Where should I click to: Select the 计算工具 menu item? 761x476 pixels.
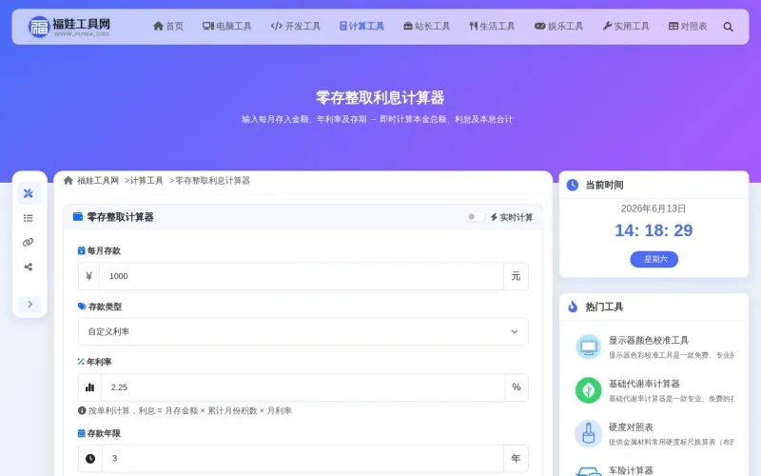coord(361,27)
